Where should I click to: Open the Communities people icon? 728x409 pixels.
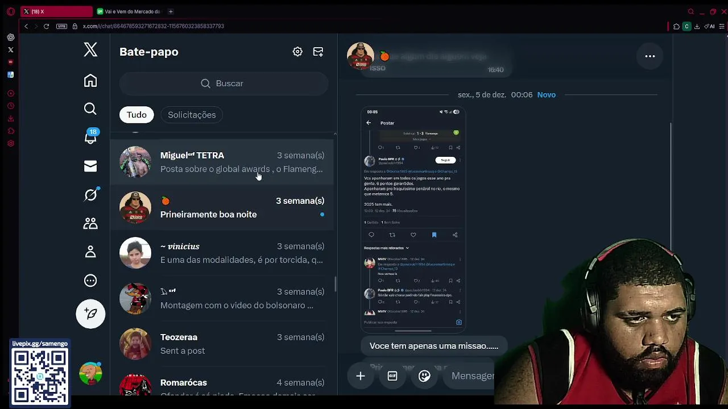(90, 223)
